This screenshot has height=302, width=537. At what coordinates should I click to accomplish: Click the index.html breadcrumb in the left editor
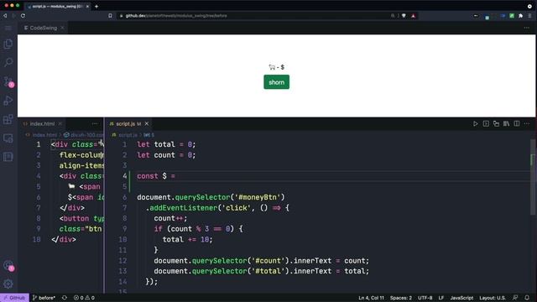(x=44, y=135)
